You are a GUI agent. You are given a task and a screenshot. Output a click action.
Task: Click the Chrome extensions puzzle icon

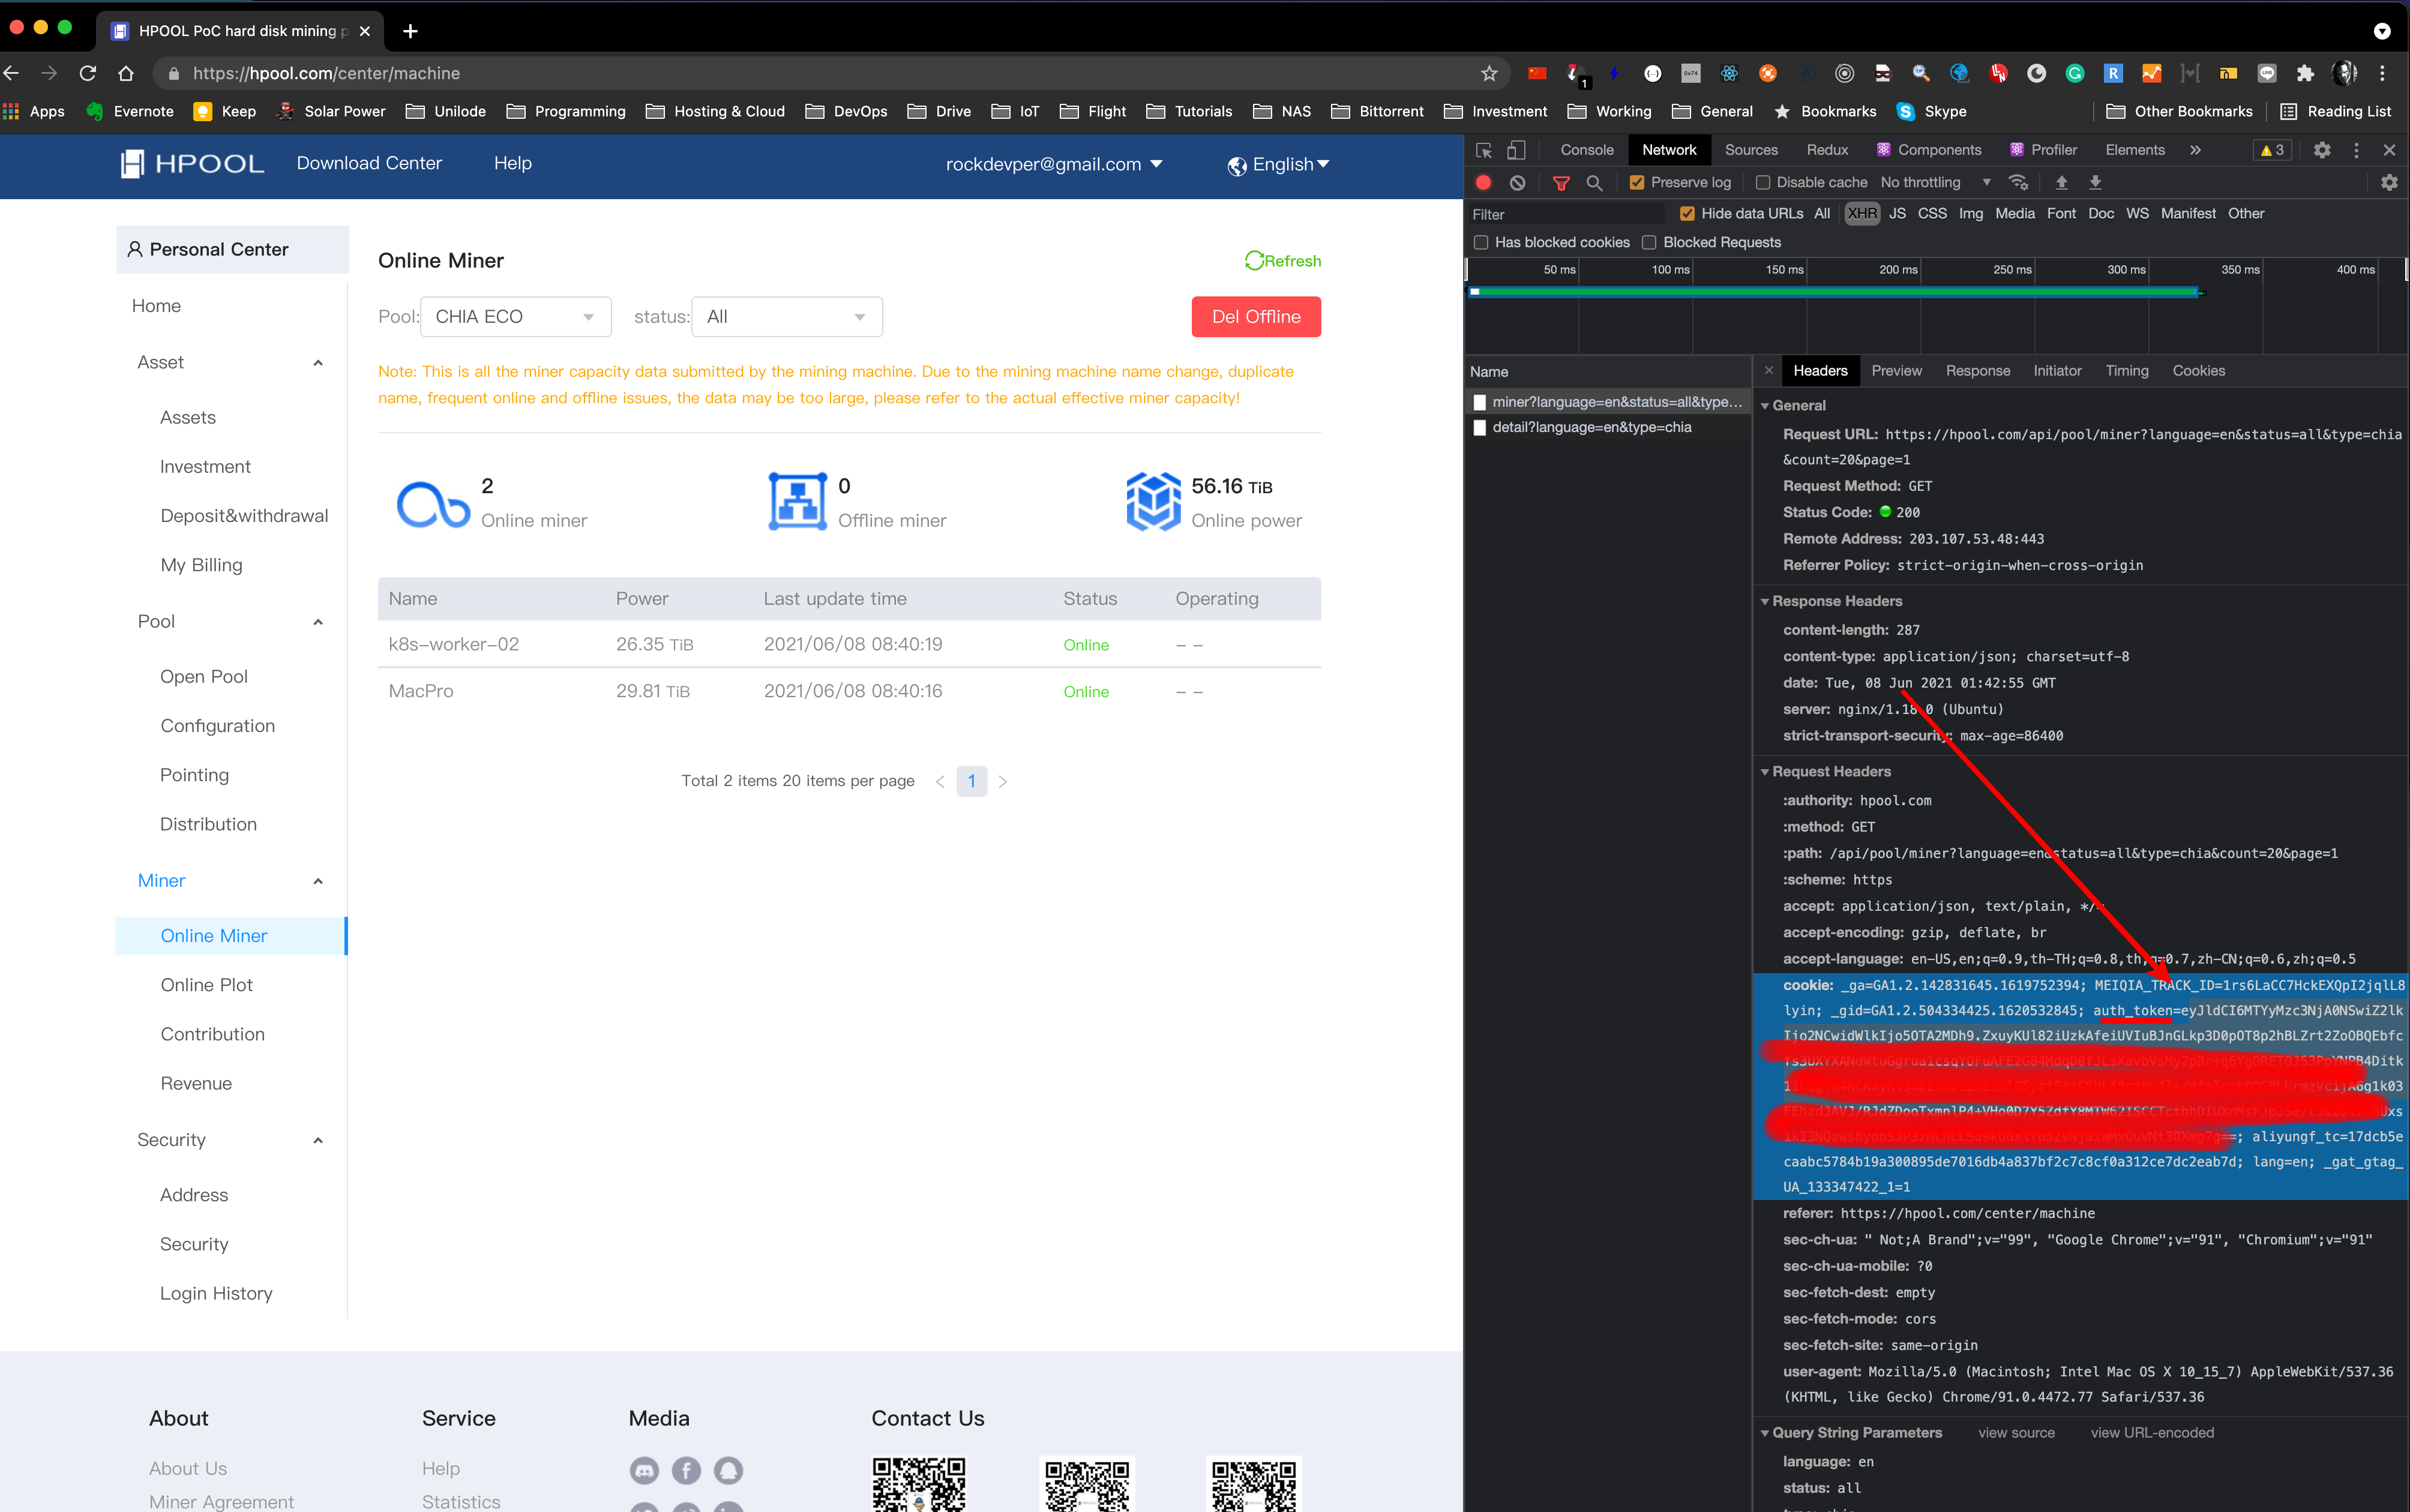coord(2305,73)
